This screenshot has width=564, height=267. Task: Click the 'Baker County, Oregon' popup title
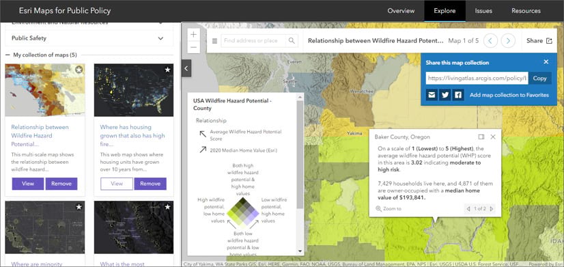pyautogui.click(x=402, y=137)
